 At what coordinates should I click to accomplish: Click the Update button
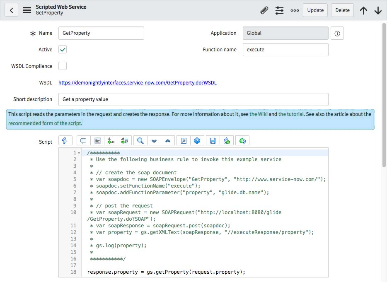pyautogui.click(x=315, y=10)
